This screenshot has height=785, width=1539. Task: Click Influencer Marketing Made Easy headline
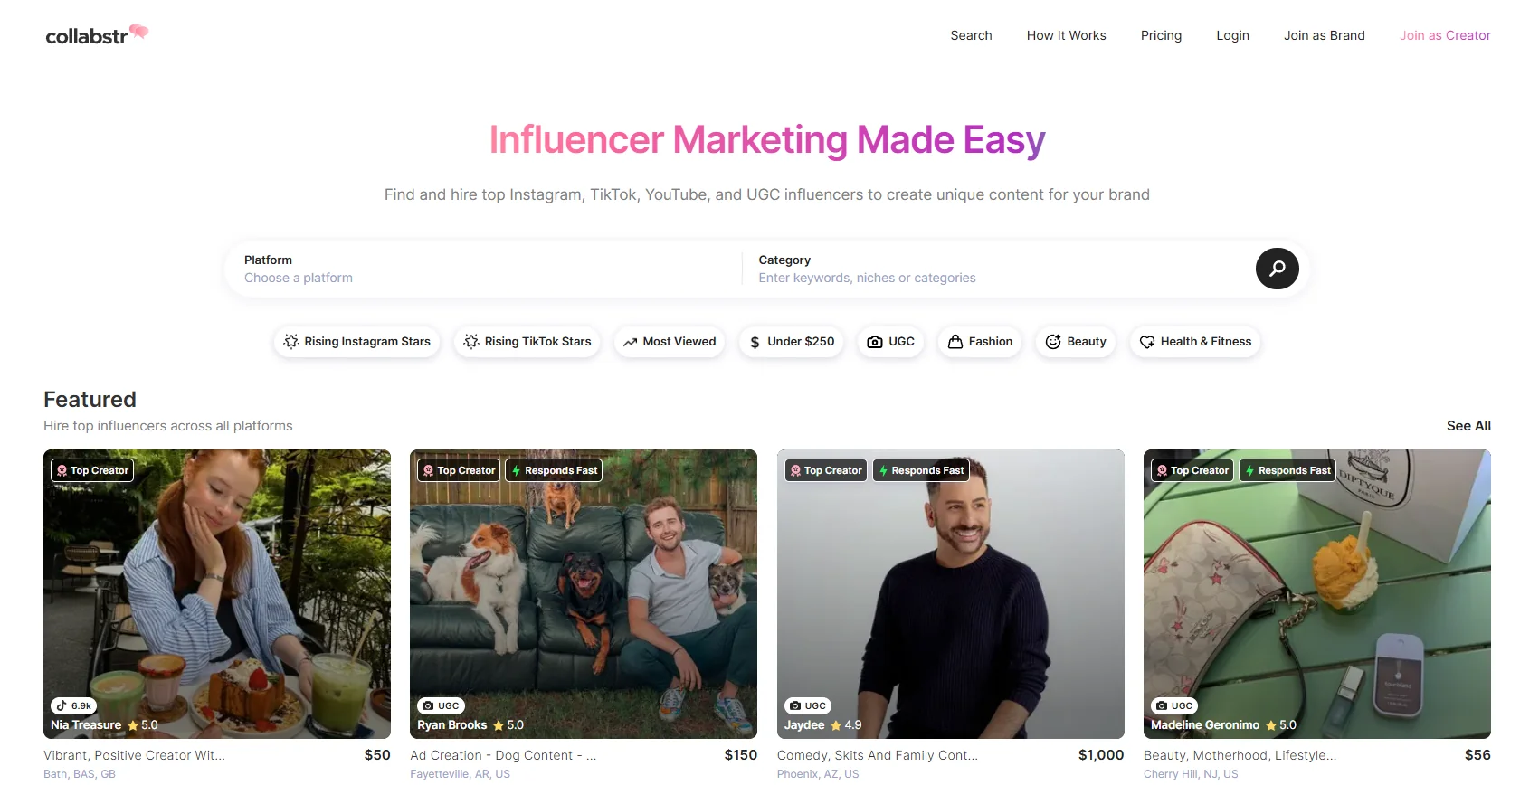tap(767, 140)
